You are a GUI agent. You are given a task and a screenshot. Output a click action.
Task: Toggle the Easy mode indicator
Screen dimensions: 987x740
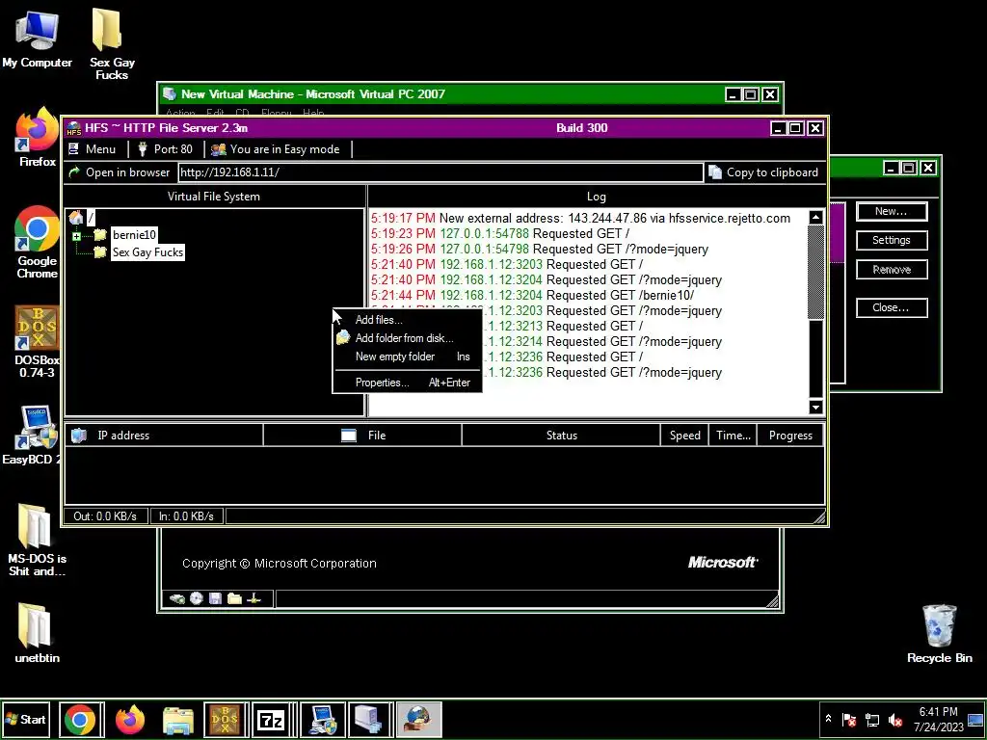(x=276, y=149)
